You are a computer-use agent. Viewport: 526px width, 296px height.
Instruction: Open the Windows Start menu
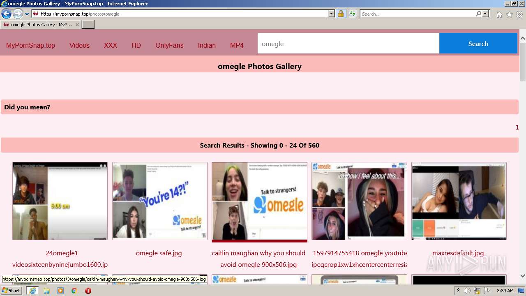pos(12,291)
